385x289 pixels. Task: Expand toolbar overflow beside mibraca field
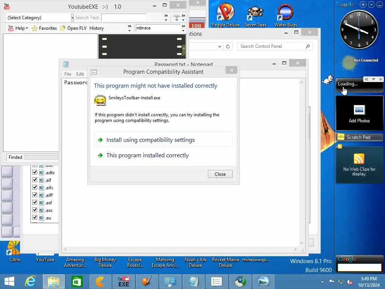(183, 27)
